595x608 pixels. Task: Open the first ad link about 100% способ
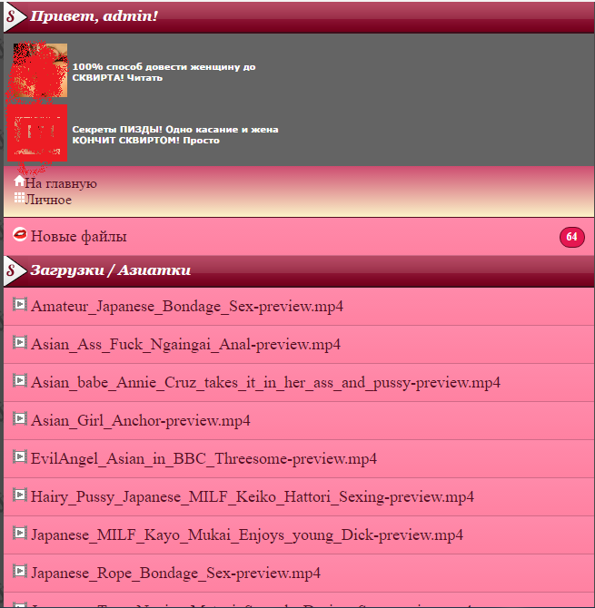164,72
